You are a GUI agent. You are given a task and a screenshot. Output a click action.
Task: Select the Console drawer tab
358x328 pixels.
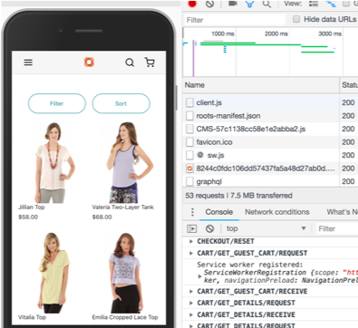(x=219, y=212)
